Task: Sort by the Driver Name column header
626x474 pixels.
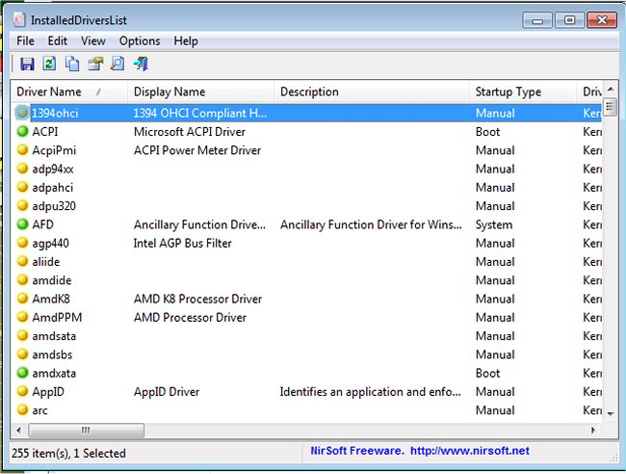Action: pyautogui.click(x=69, y=92)
